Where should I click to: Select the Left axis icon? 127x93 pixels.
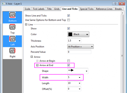coord(12,39)
